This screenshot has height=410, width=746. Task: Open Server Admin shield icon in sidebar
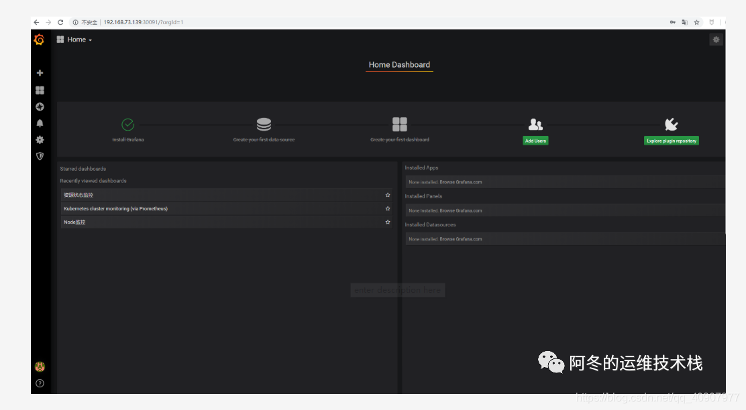(x=40, y=156)
